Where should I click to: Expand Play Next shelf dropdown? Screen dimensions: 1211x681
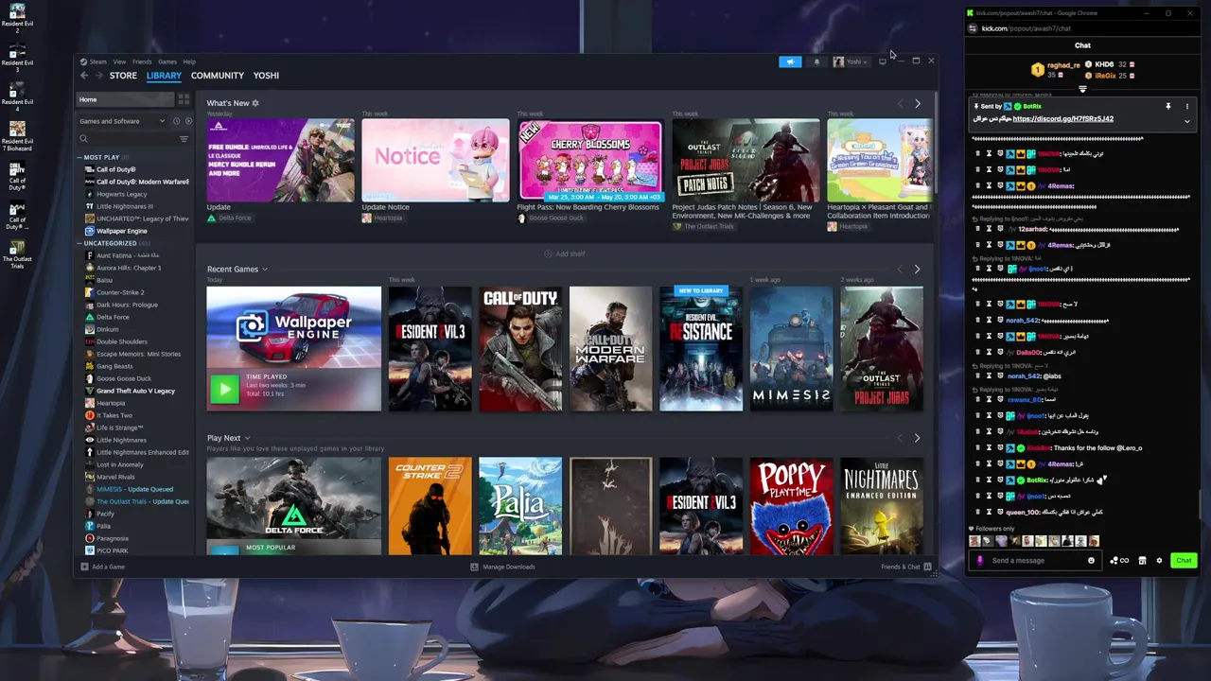(x=247, y=438)
